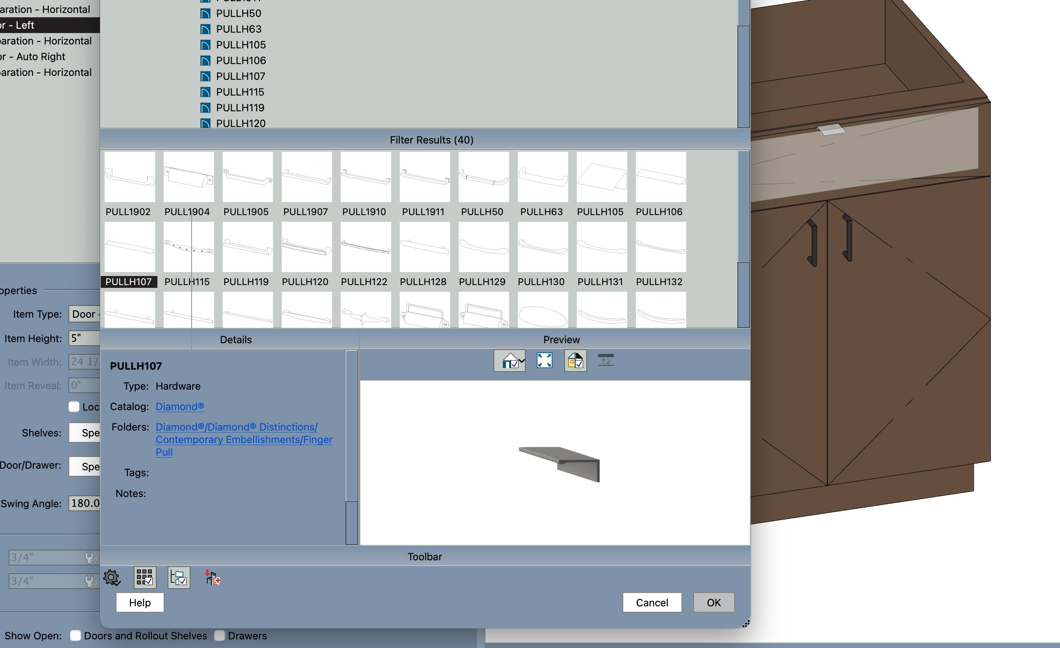Click the filter results vertical scrollbar
1060x648 pixels.
[743, 239]
